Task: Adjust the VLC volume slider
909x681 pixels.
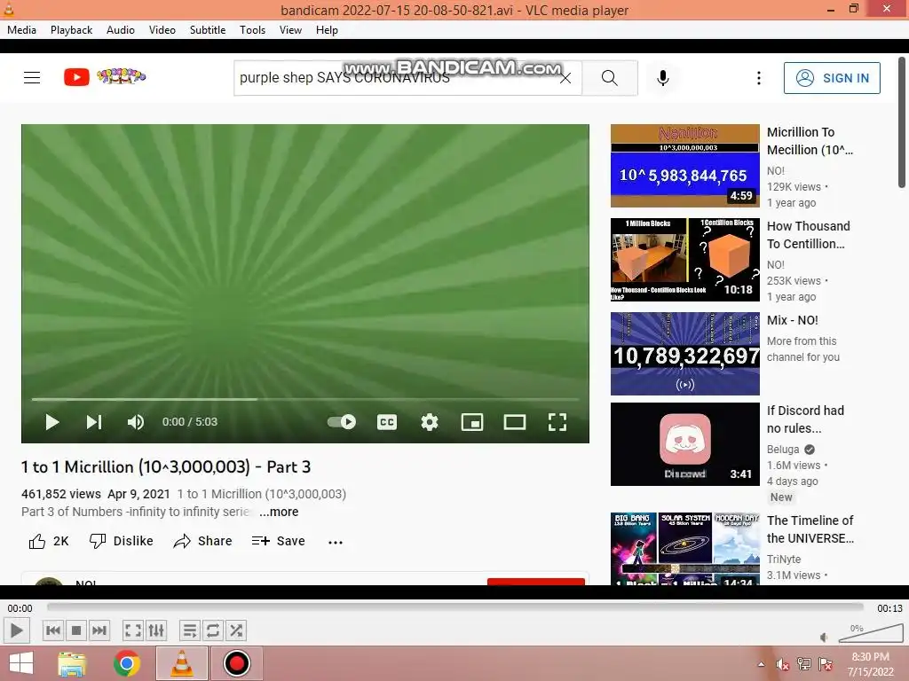Action: click(x=870, y=633)
